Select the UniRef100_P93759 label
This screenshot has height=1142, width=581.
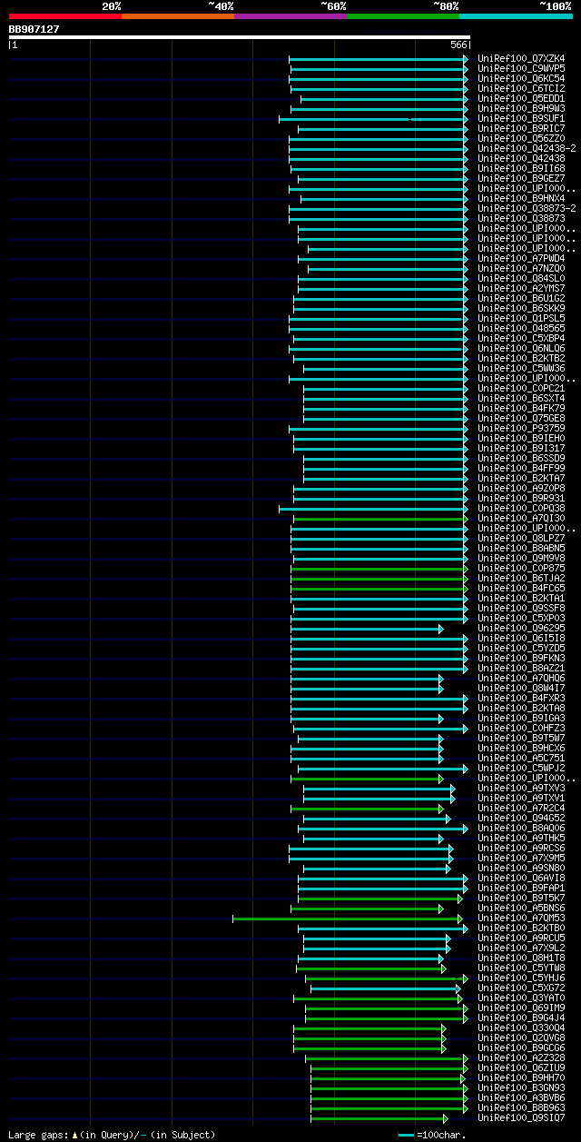point(521,429)
